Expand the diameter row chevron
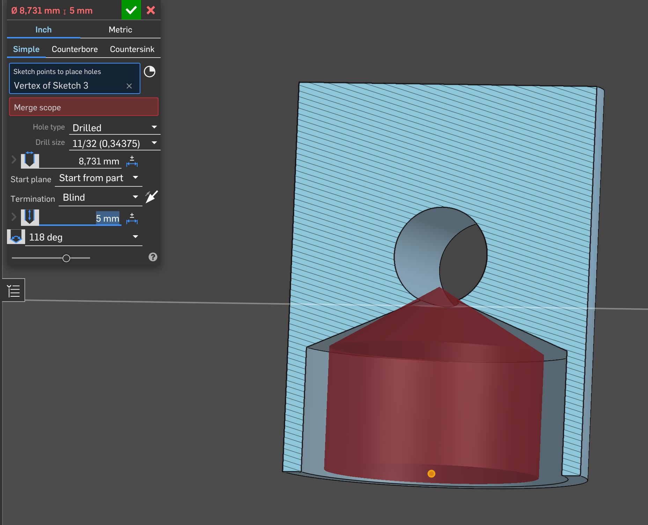This screenshot has width=648, height=525. coord(14,160)
